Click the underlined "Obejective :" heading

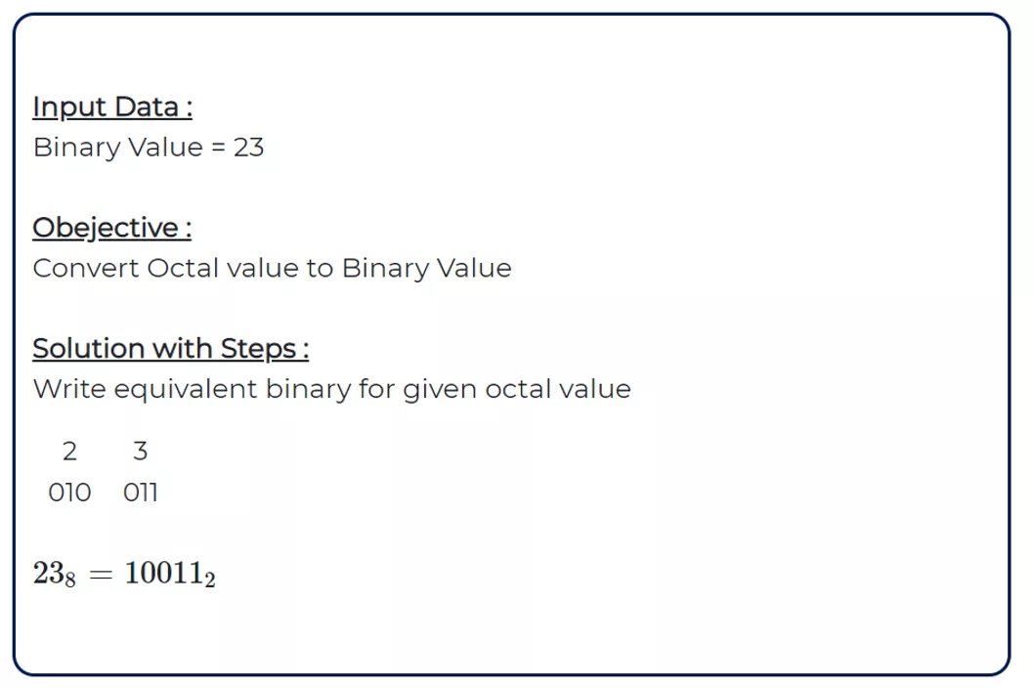(x=111, y=228)
